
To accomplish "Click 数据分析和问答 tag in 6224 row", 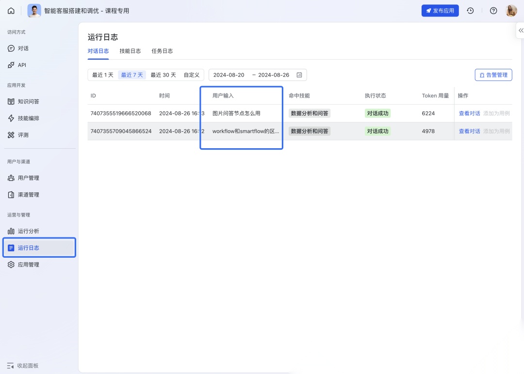I will point(310,113).
